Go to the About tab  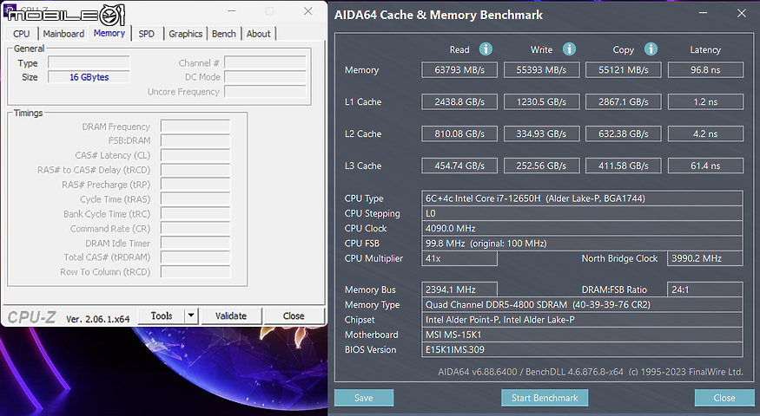pos(258,34)
